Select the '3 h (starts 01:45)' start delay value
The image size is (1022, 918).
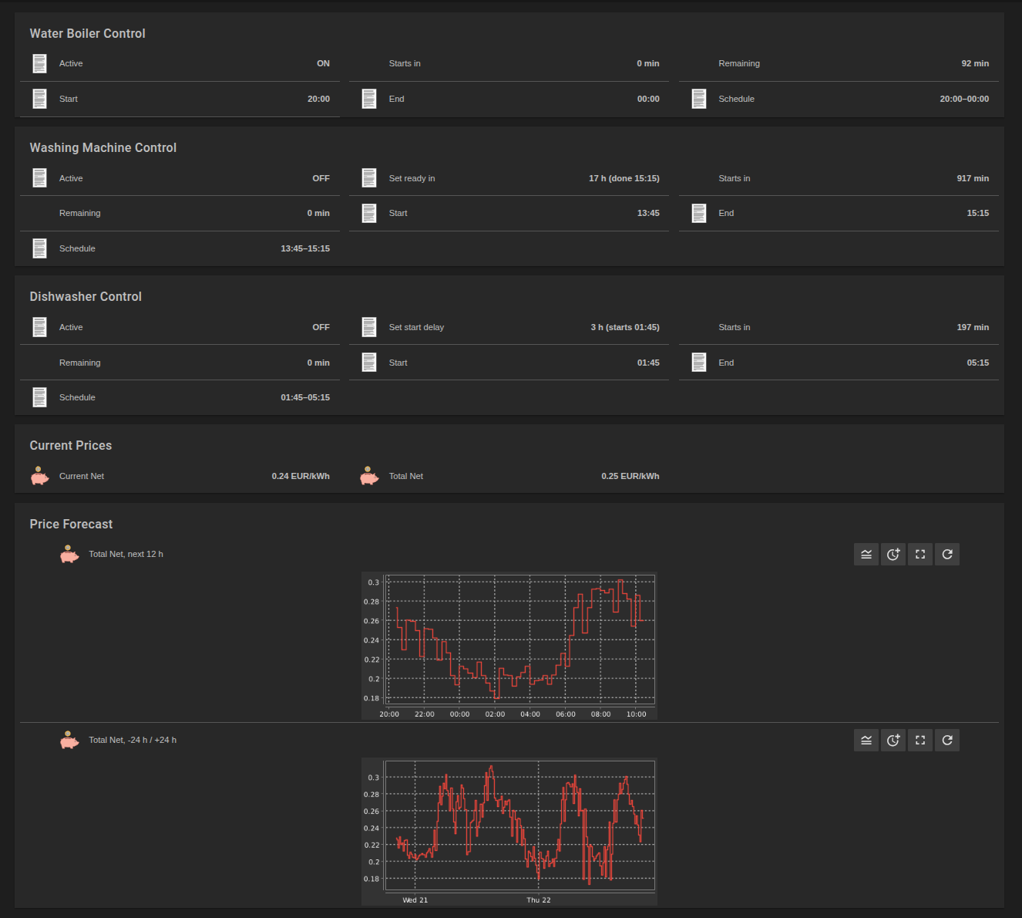click(625, 327)
